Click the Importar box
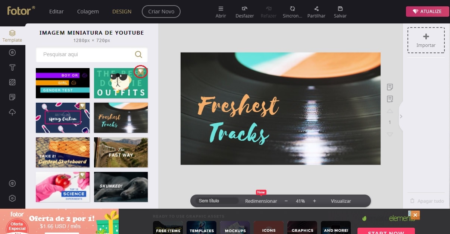The height and width of the screenshot is (234, 450). pos(426,40)
